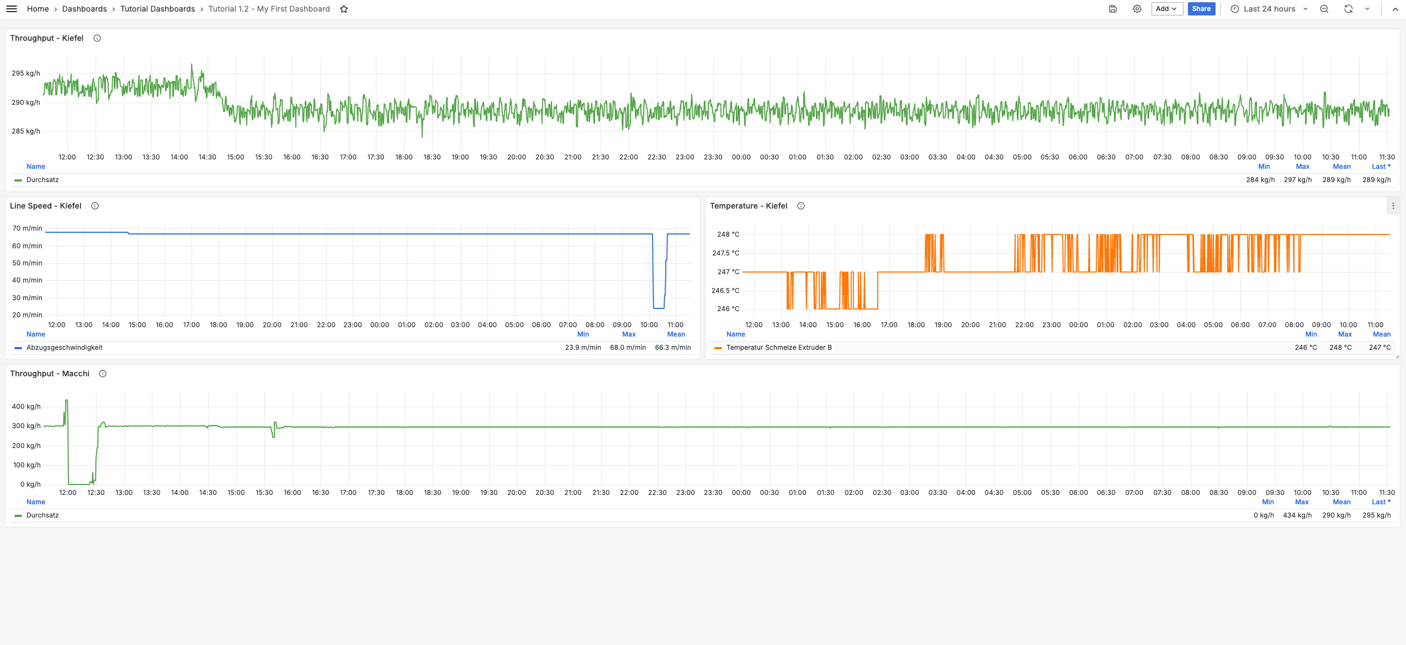
Task: Toggle Durchsatz series in Macchi panel
Action: point(42,515)
